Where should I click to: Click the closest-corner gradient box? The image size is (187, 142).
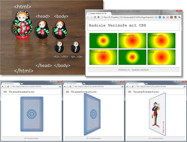(x=132, y=41)
